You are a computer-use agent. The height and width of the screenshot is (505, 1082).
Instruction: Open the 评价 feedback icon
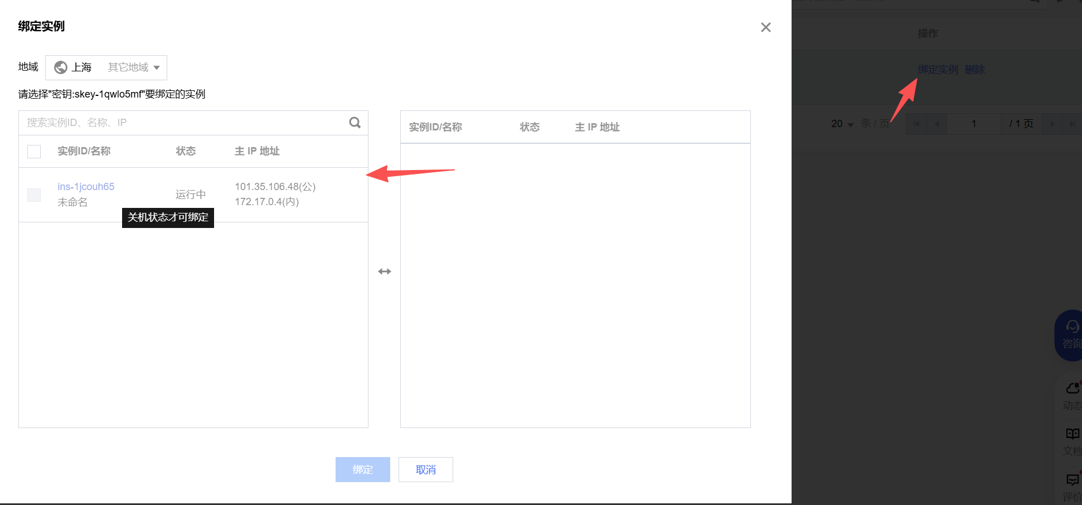(x=1073, y=479)
